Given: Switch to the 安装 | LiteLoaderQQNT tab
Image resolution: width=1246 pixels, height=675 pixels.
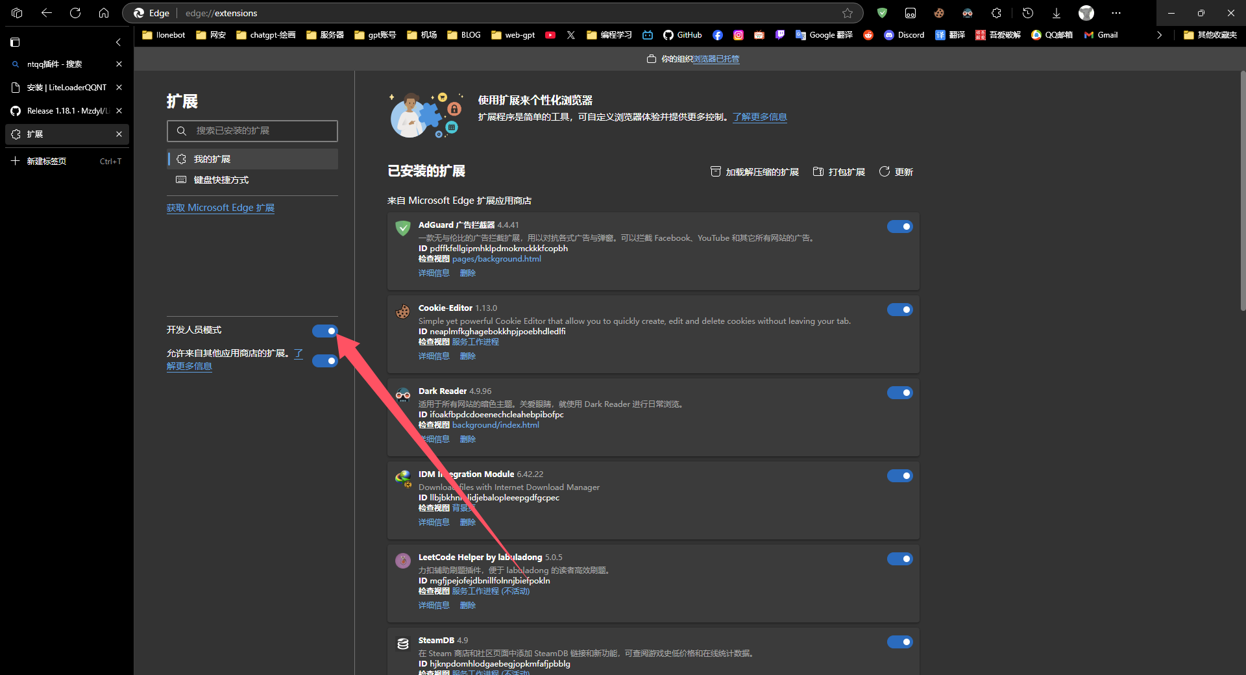Looking at the screenshot, I should click(66, 88).
